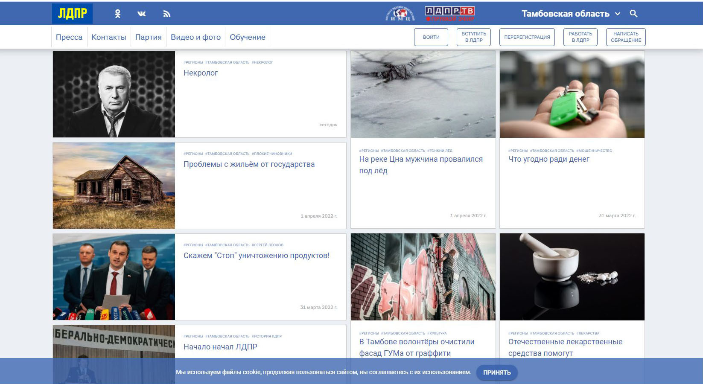Click the #Мошенничество tag
Screen dimensions: 703x384
pyautogui.click(x=594, y=151)
